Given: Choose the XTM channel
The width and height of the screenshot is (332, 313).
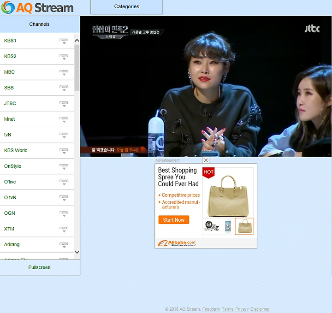Looking at the screenshot, I should coord(9,229).
